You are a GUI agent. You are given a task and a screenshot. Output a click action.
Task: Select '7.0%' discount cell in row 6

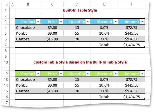[104, 39]
